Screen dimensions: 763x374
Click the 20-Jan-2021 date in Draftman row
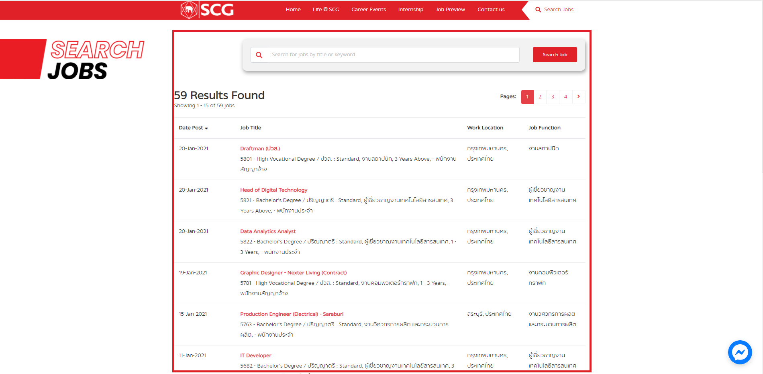click(194, 149)
